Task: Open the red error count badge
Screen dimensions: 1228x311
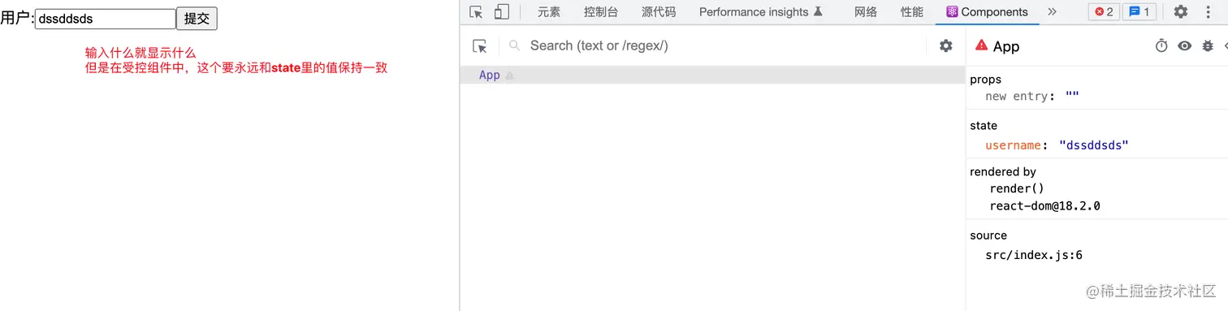Action: tap(1104, 12)
